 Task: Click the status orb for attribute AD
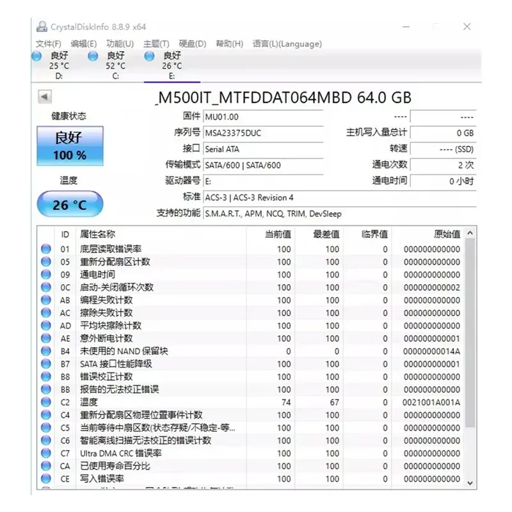46,325
